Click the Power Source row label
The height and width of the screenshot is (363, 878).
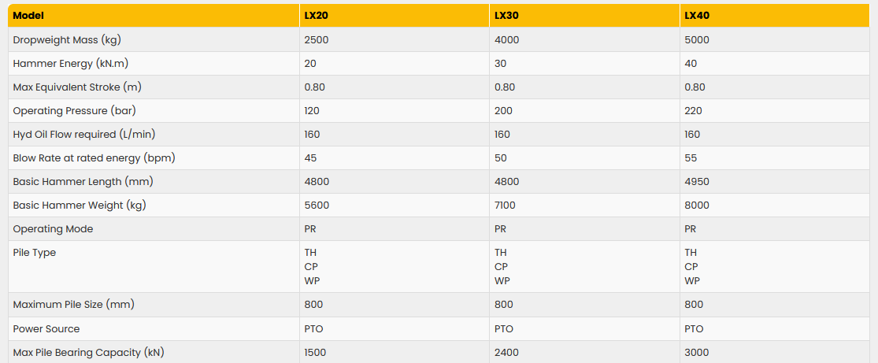[x=46, y=328]
